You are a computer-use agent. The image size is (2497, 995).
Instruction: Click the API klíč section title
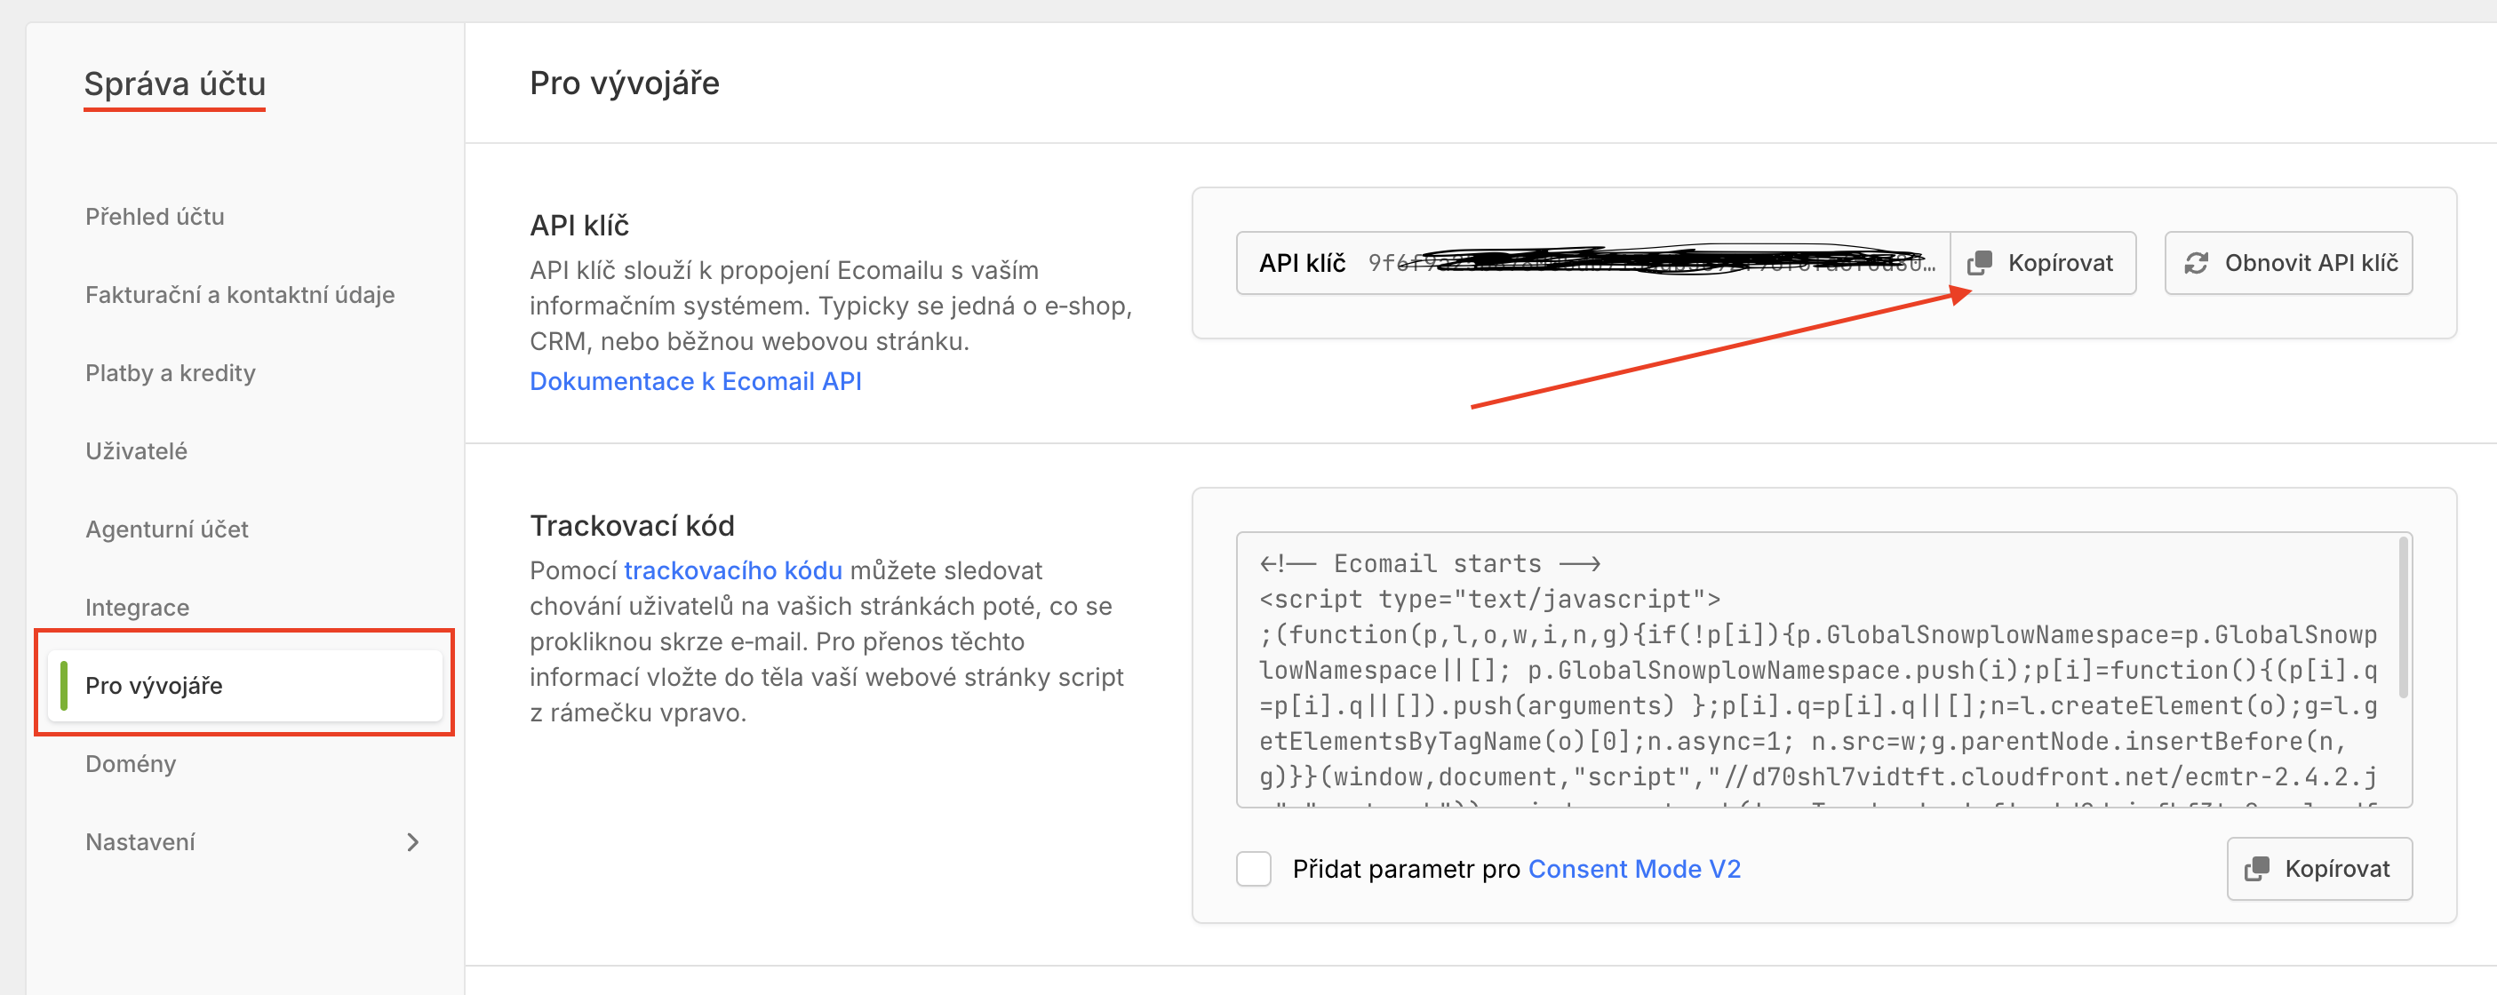[x=579, y=226]
